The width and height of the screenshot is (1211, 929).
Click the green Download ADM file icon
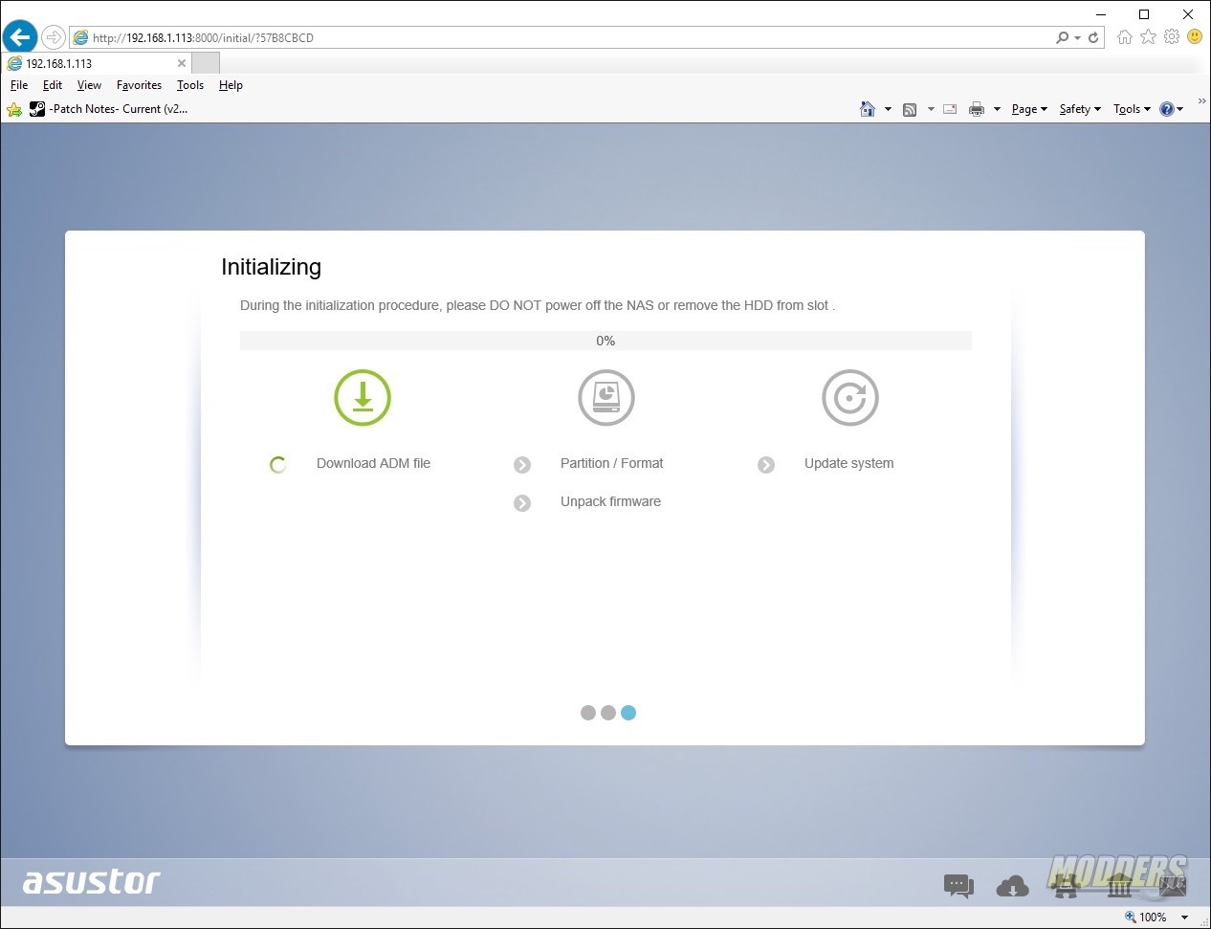pyautogui.click(x=363, y=397)
